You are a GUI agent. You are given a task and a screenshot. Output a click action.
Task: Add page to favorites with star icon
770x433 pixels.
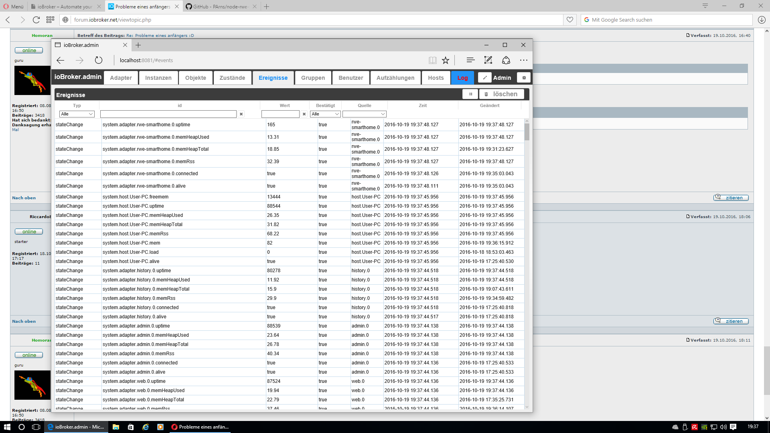(446, 61)
